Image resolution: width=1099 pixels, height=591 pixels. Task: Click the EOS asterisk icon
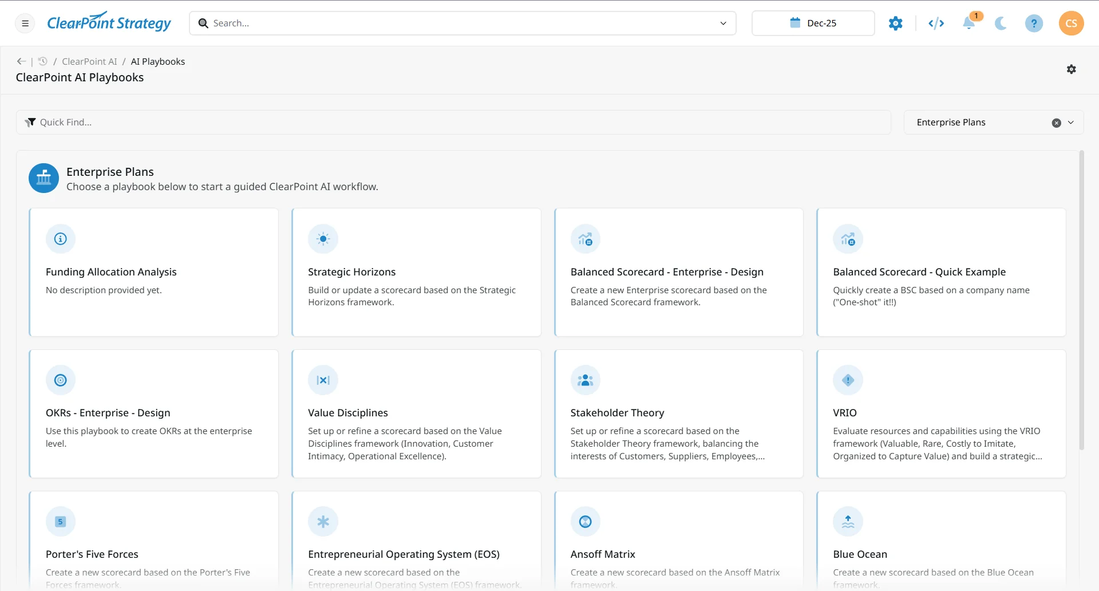coord(323,522)
